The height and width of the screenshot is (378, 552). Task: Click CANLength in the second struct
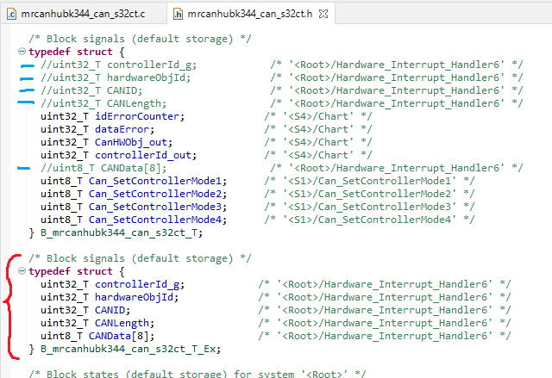pyautogui.click(x=122, y=323)
